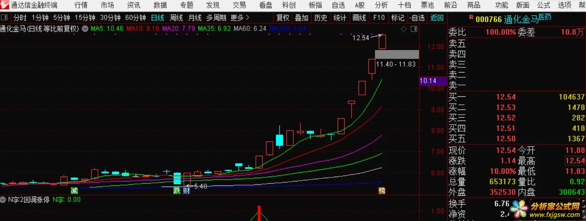Click the 跌 marker under the chart
Image resolution: width=586 pixels, height=221 pixels.
[x=177, y=191]
